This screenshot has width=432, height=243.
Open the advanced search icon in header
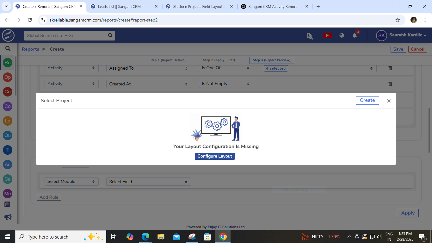[x=310, y=36]
